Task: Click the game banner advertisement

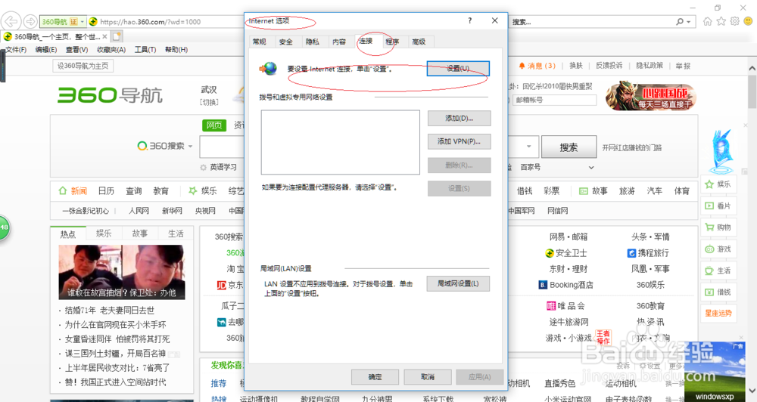Action: pyautogui.click(x=651, y=95)
